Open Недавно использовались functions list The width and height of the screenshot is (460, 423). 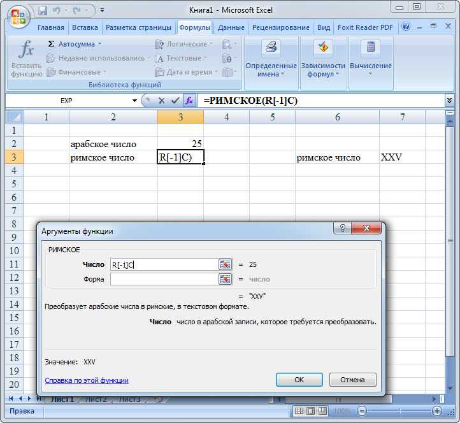(x=98, y=58)
